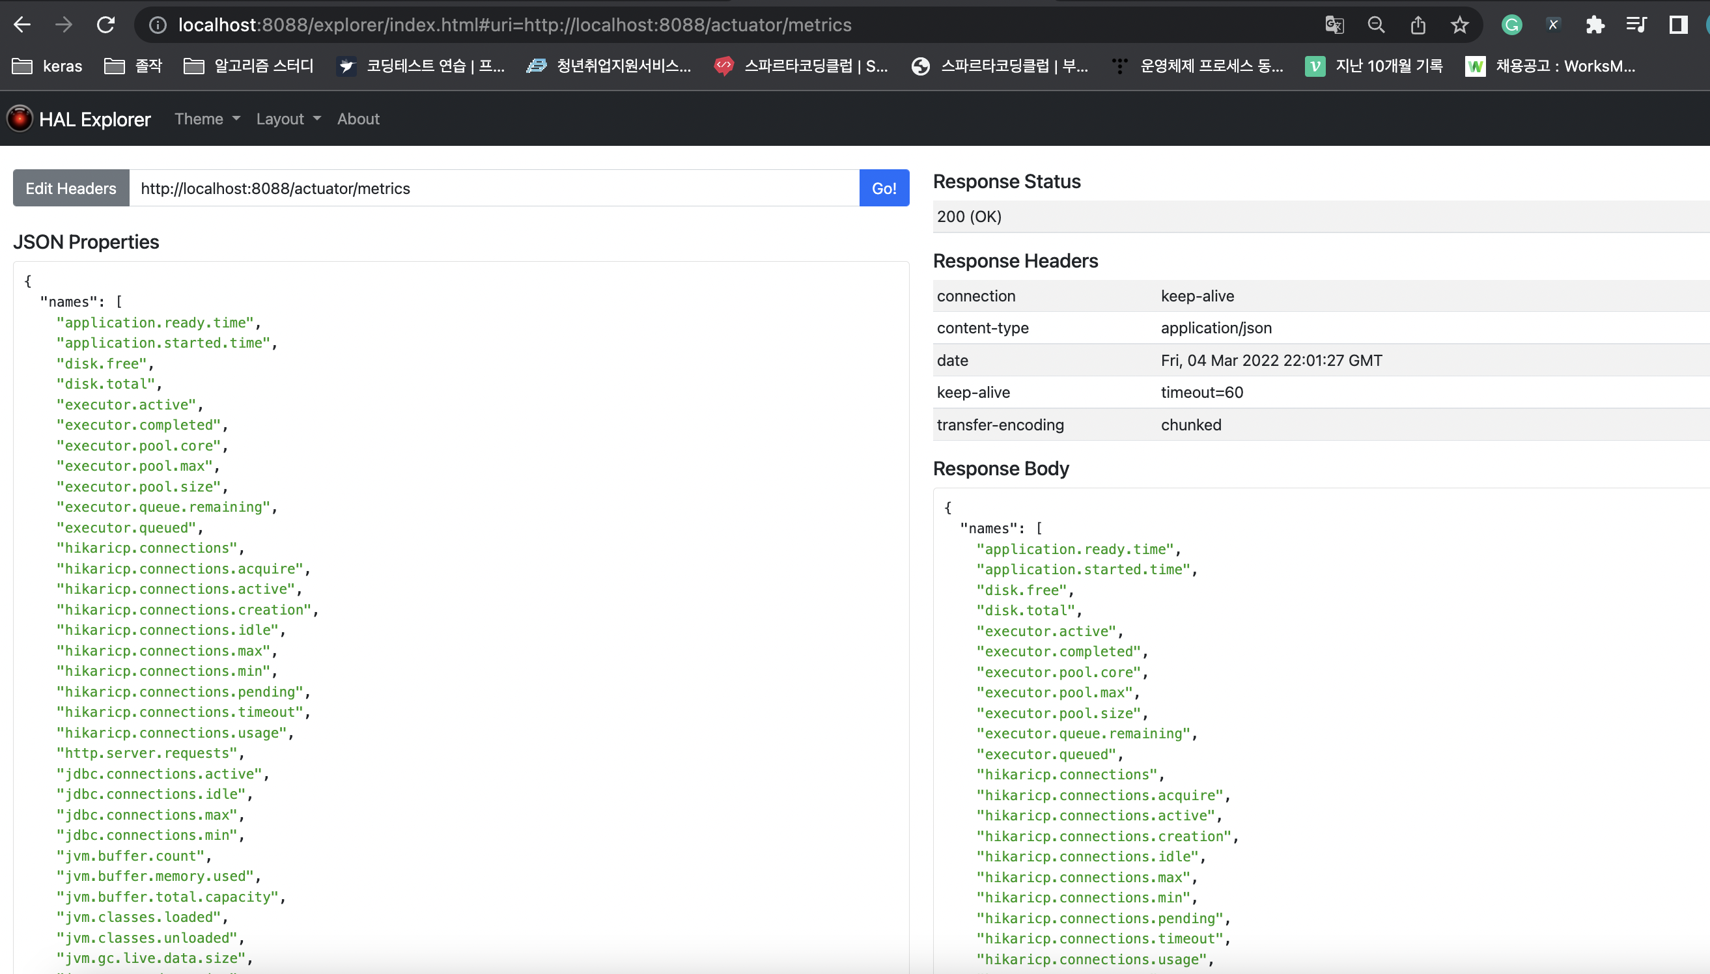This screenshot has width=1710, height=974.
Task: Click the actuator metrics URL input field
Action: [494, 188]
